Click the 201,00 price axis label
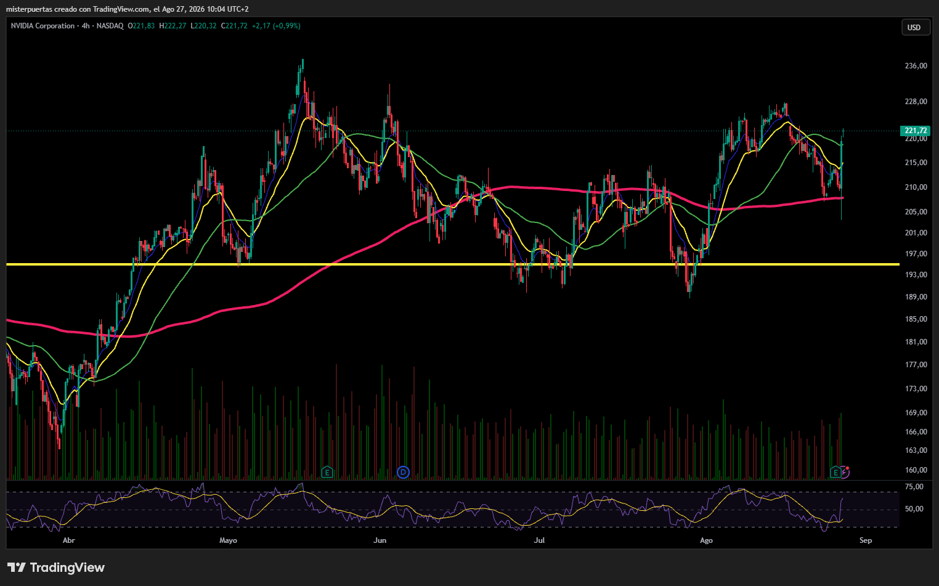This screenshot has width=939, height=586. point(916,233)
